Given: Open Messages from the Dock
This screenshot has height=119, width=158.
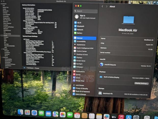Looking at the screenshot, I should (41, 113).
